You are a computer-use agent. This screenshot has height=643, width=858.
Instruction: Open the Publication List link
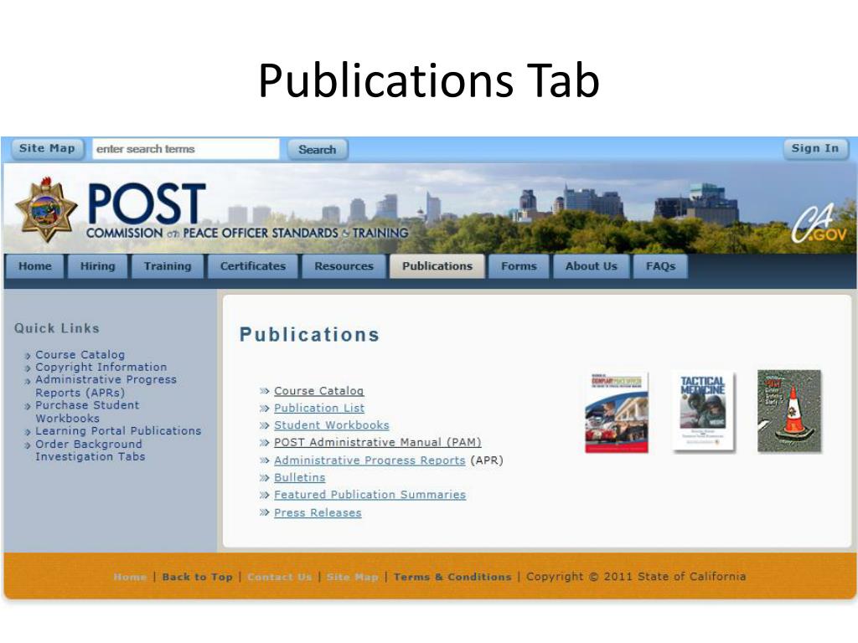point(319,408)
